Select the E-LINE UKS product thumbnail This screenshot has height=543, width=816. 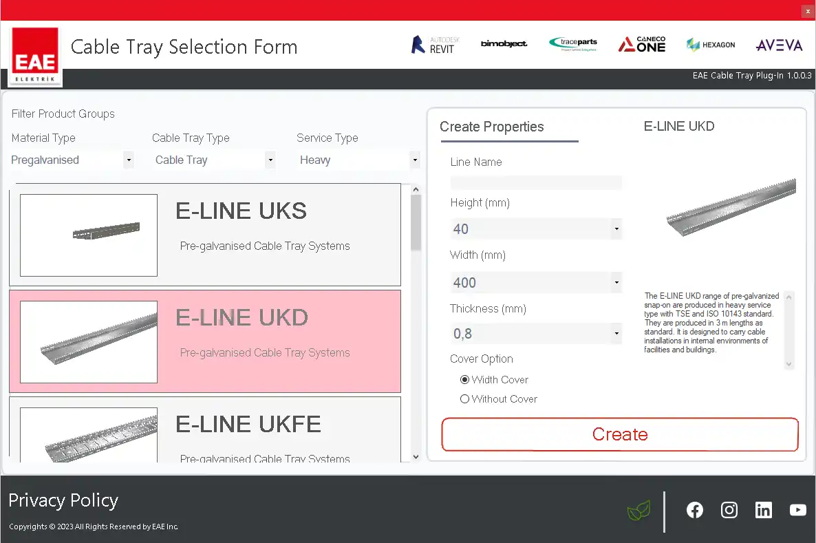[x=89, y=235]
